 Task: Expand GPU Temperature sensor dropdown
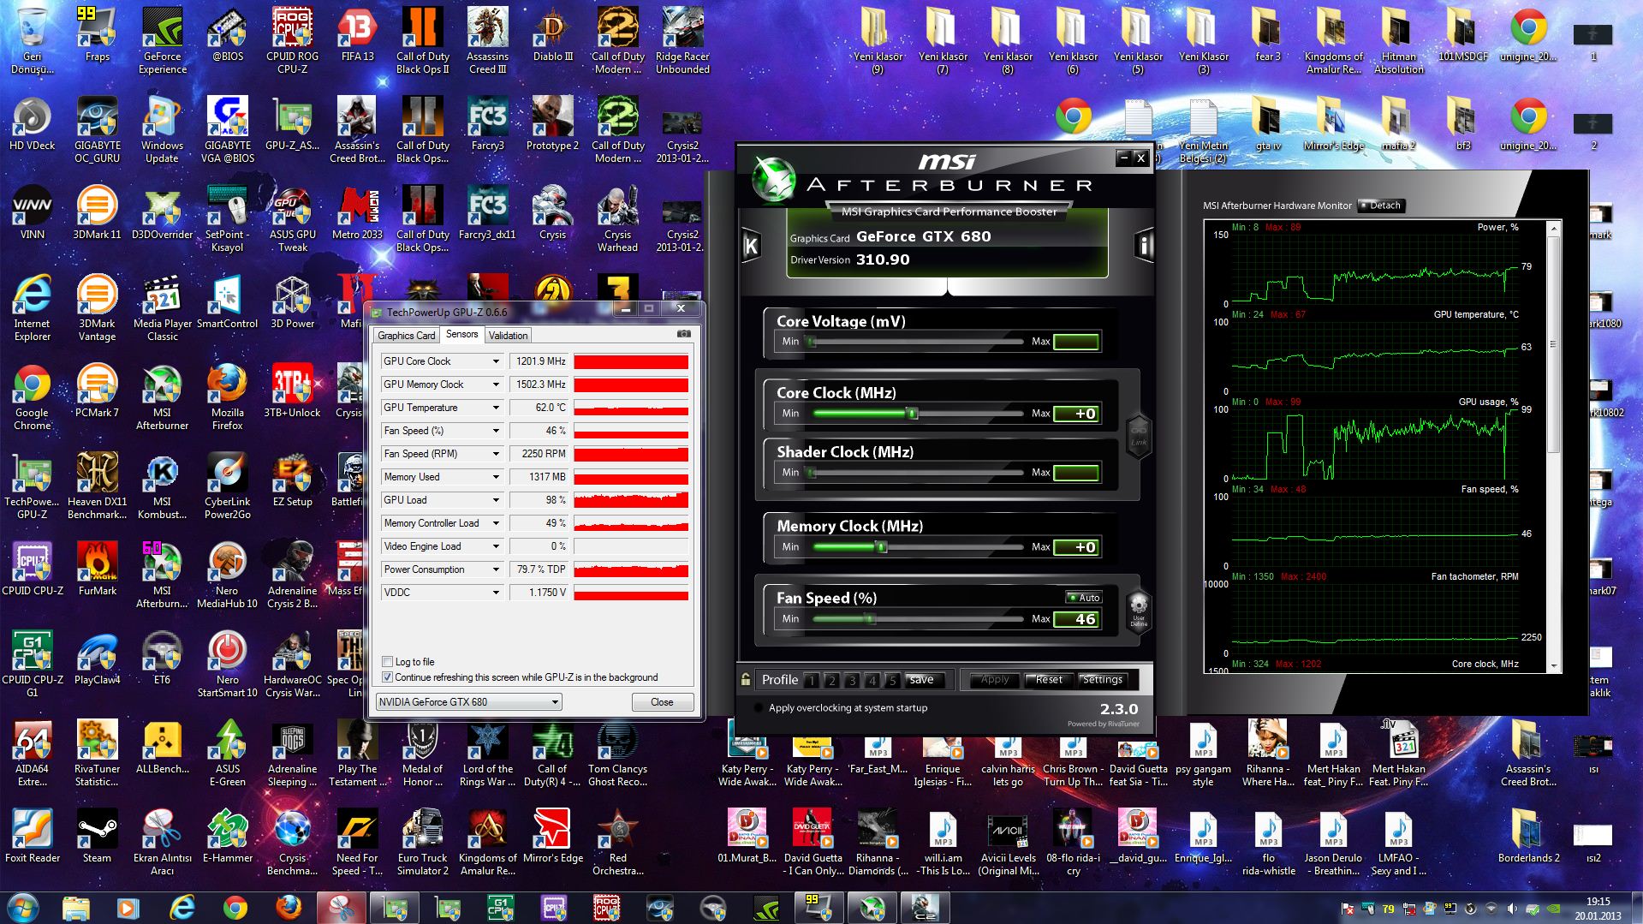(x=495, y=408)
